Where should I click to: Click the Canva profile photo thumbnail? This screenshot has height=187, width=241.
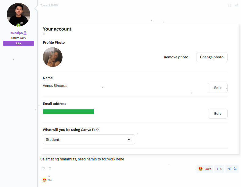(53, 57)
